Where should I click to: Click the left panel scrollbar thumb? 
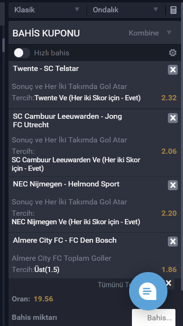click(3, 44)
